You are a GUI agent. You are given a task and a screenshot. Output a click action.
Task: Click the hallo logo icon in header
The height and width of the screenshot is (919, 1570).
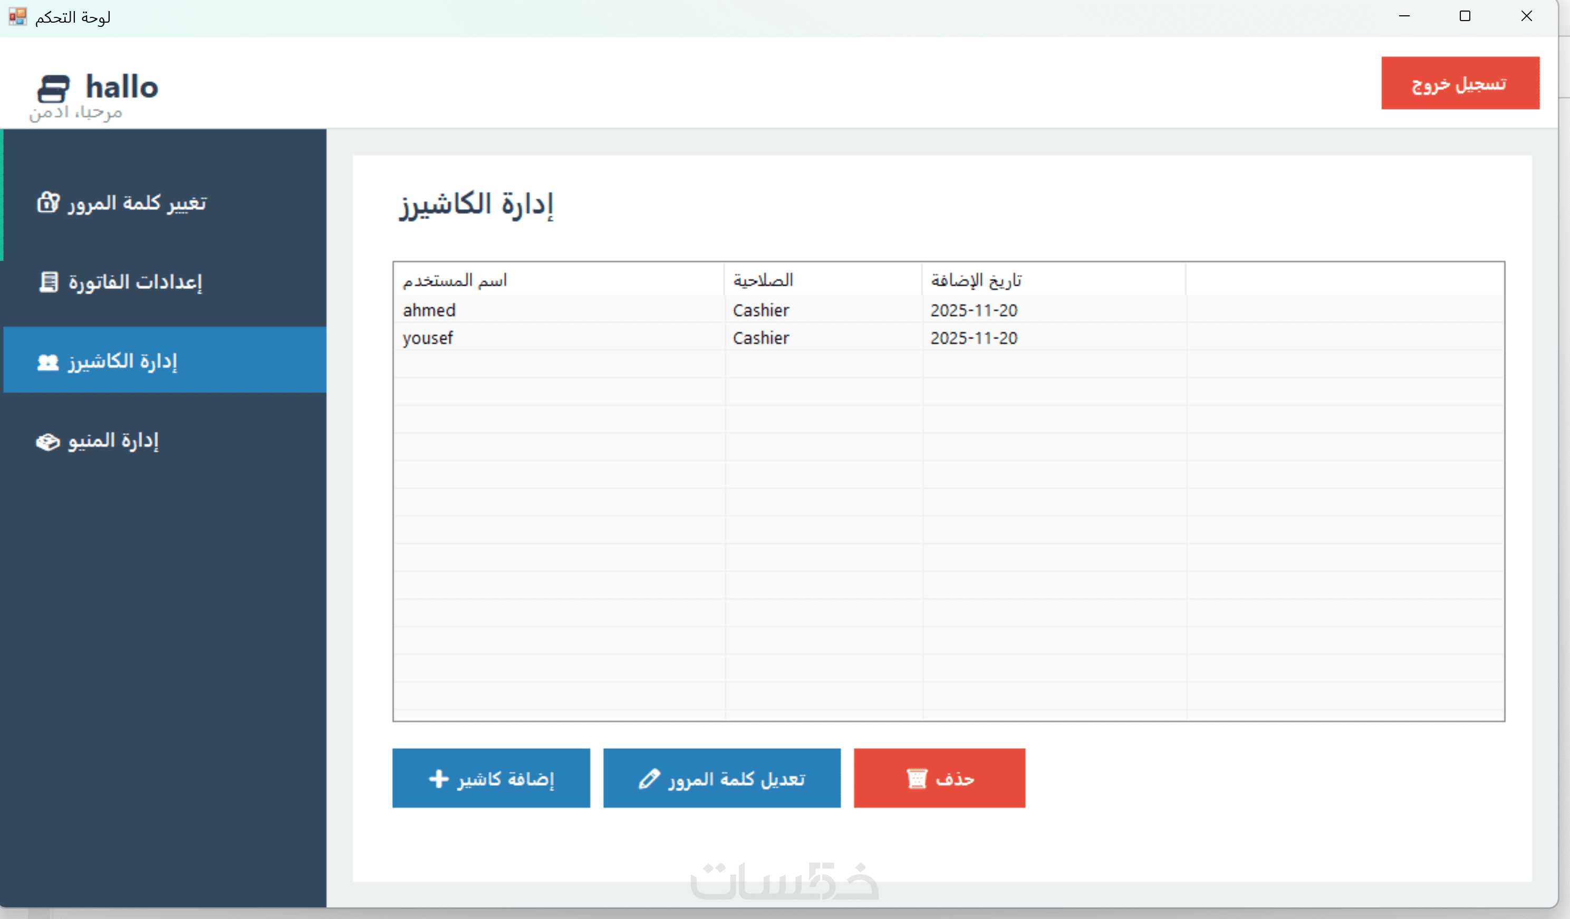(54, 89)
